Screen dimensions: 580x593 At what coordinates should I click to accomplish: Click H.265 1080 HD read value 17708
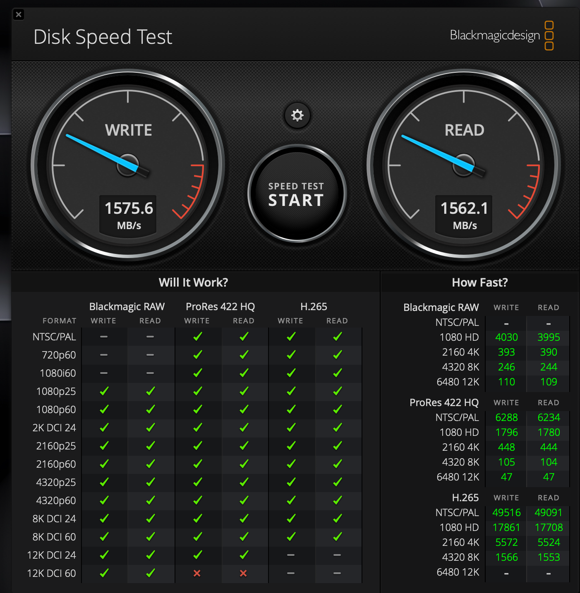(x=549, y=527)
